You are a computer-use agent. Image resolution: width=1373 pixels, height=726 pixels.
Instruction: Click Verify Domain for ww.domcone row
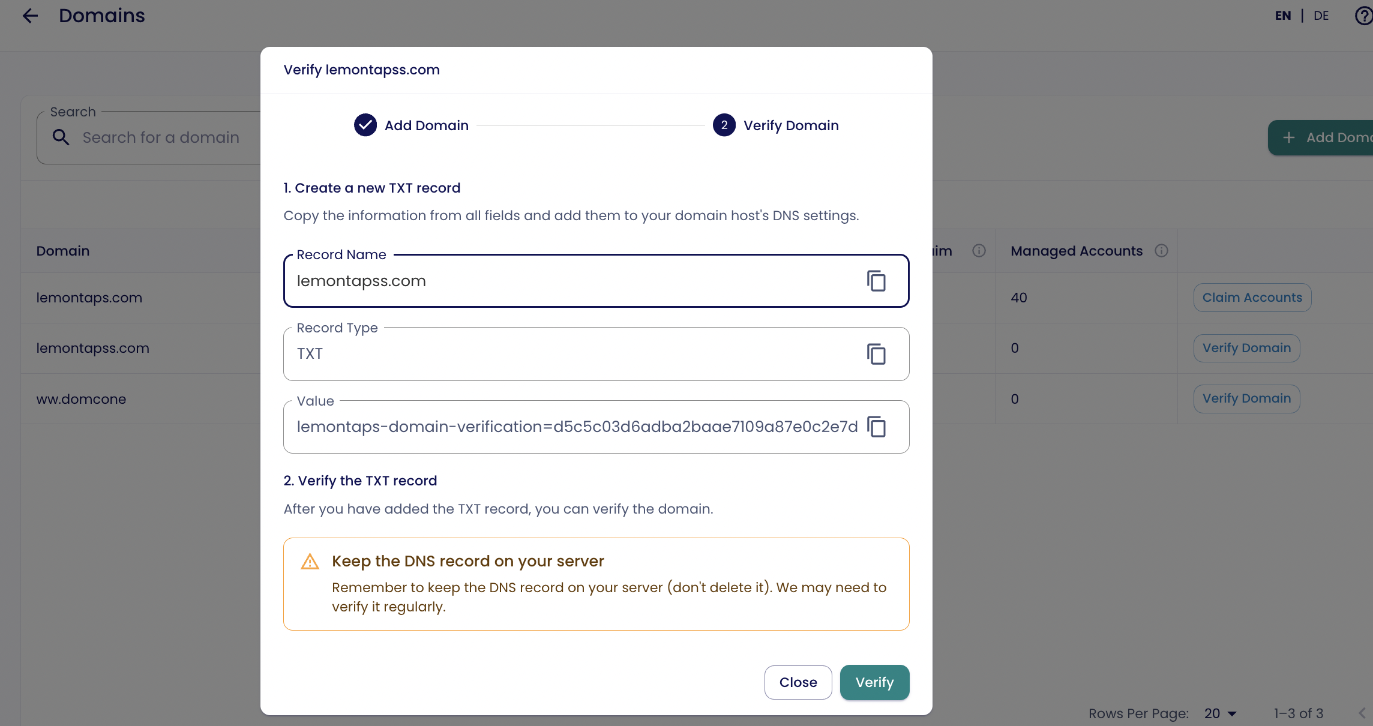1246,398
